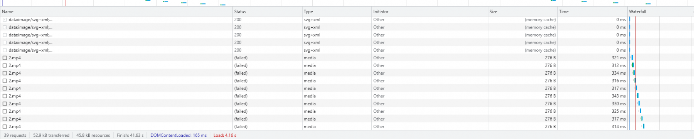
Task: Click the 343 ms time cell
Action: pos(618,96)
